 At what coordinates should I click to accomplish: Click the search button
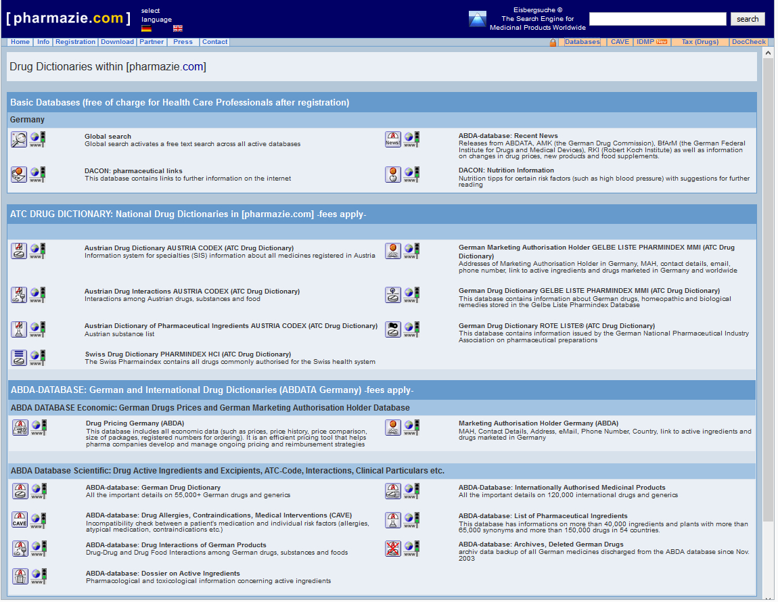[748, 19]
